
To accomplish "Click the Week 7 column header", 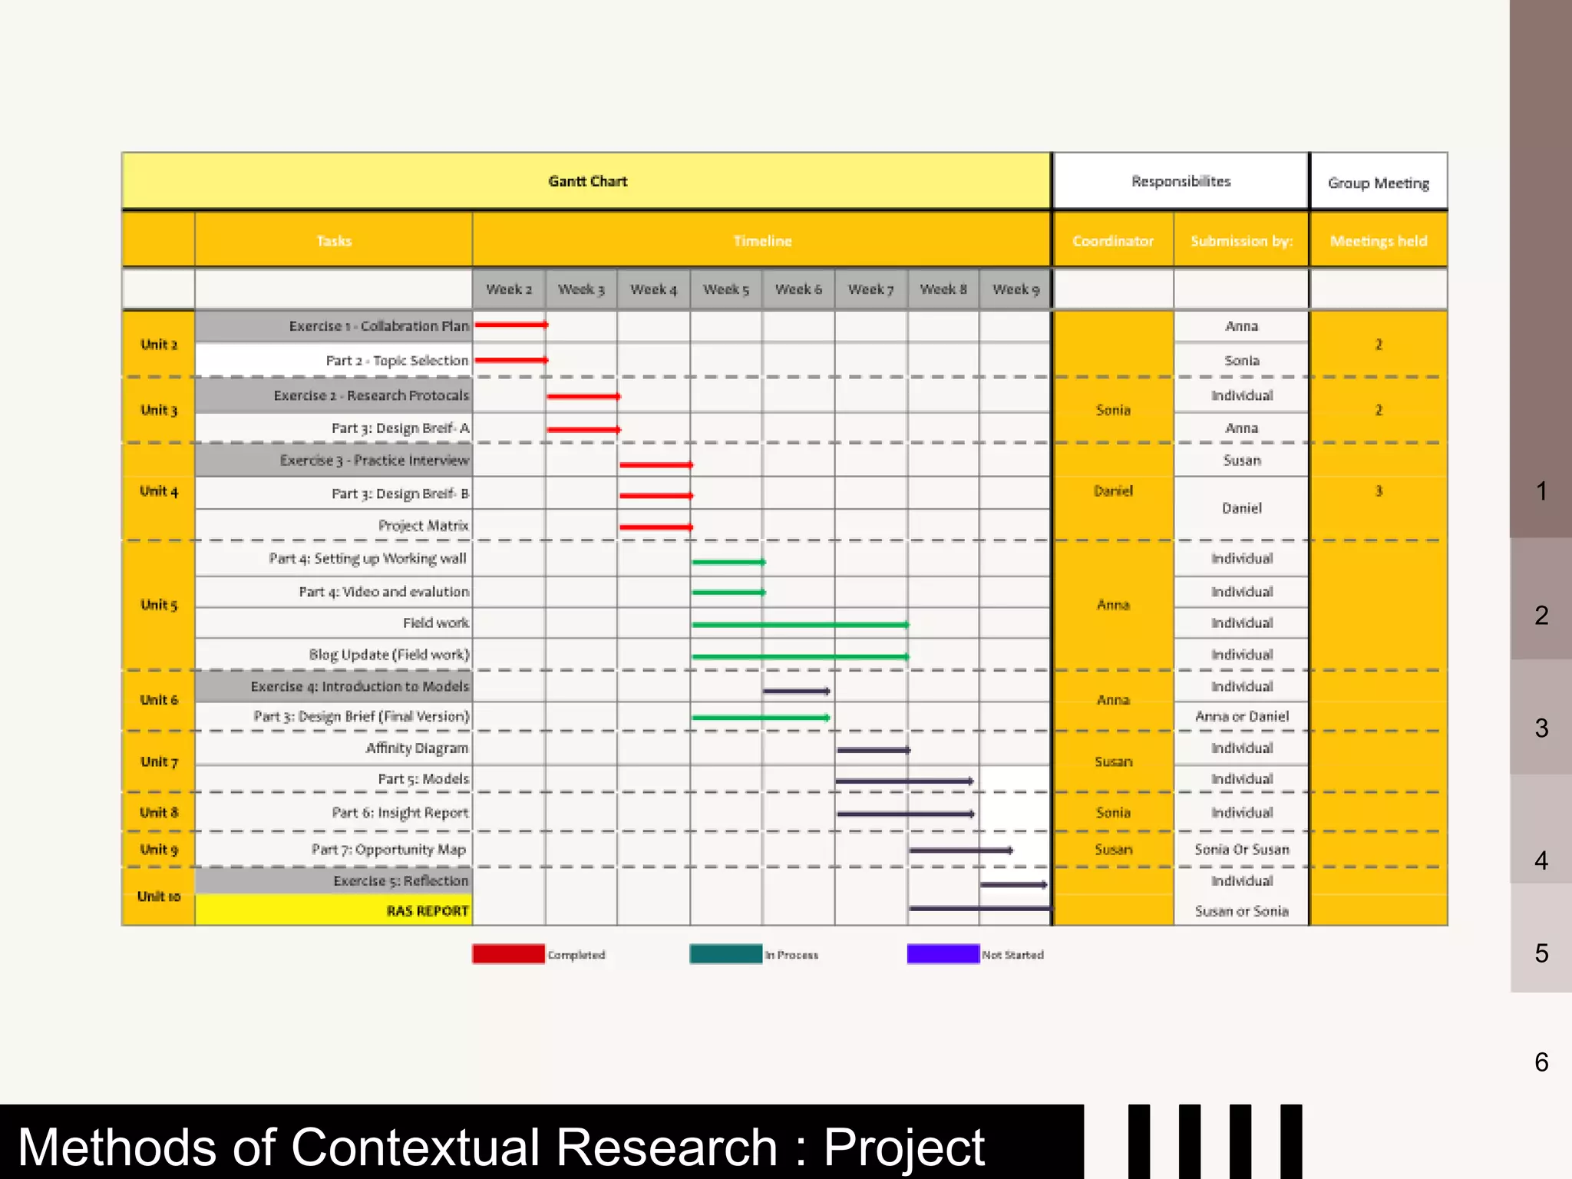I will coord(870,289).
